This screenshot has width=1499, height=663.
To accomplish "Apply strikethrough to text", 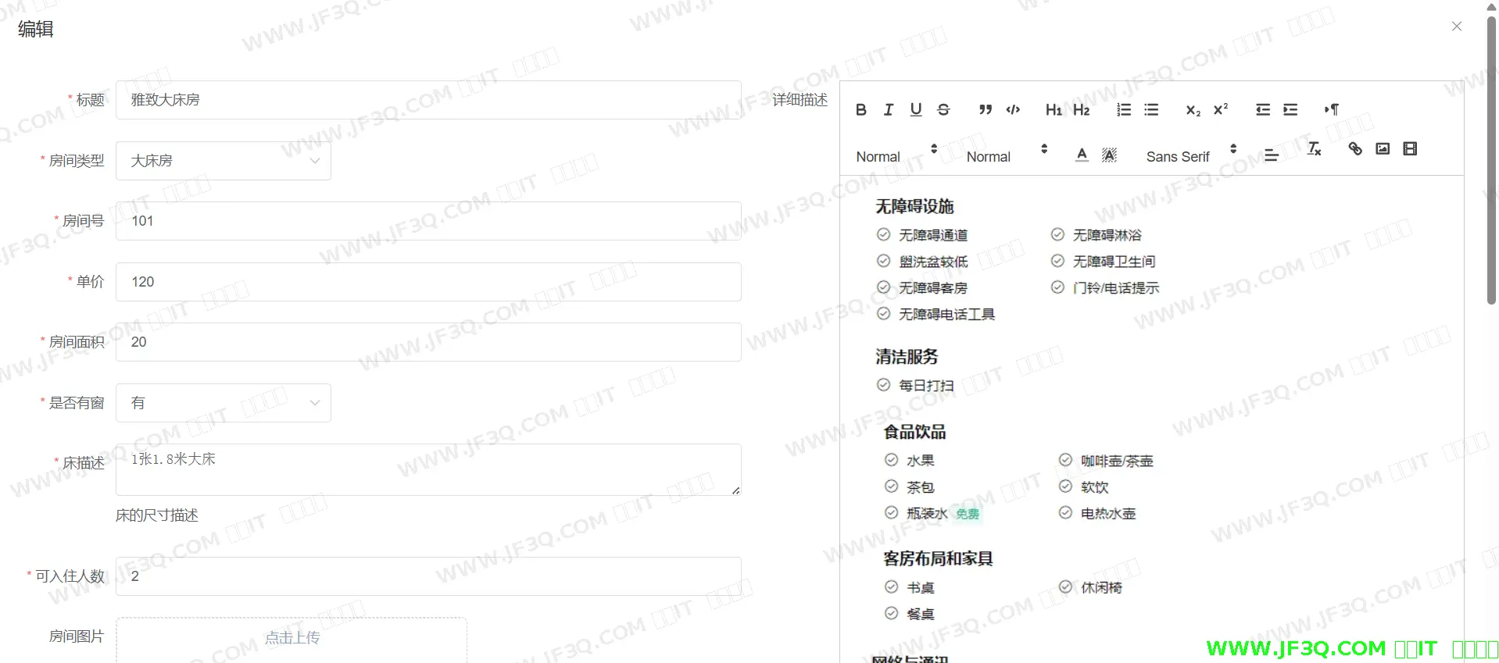I will (x=943, y=110).
